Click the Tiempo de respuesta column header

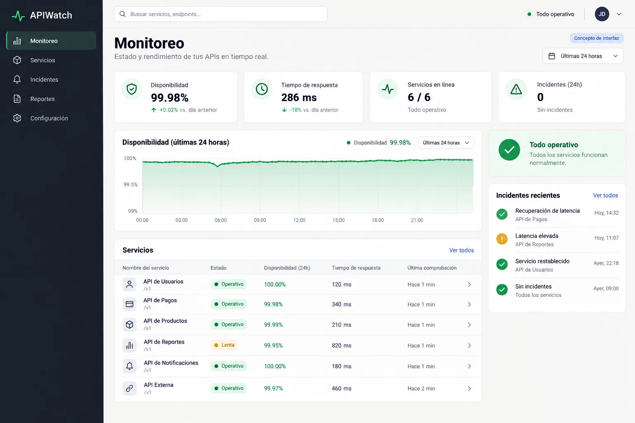(x=356, y=268)
